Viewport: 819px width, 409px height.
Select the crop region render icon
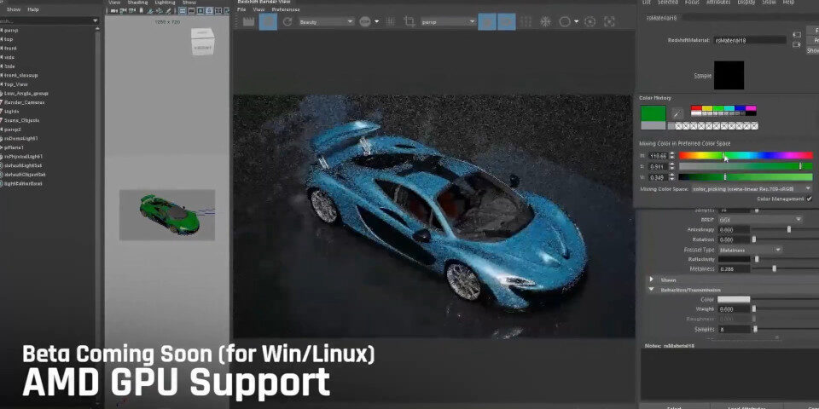pyautogui.click(x=409, y=21)
